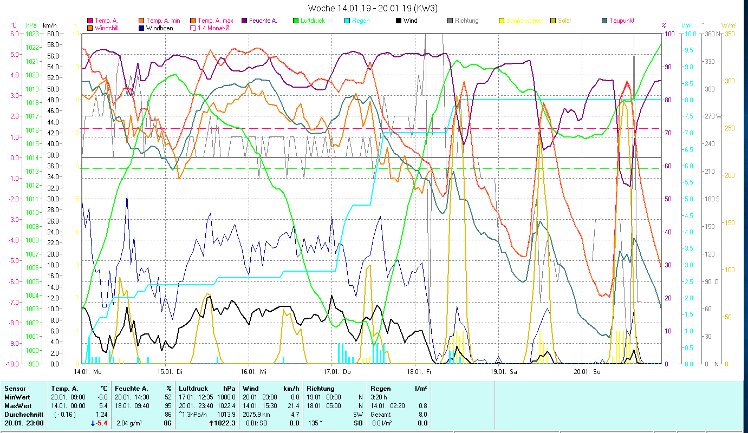Click the chart title 'Woche 14.01.19 - 20.01.19 (KW3)'
748x433 pixels.
click(x=373, y=8)
